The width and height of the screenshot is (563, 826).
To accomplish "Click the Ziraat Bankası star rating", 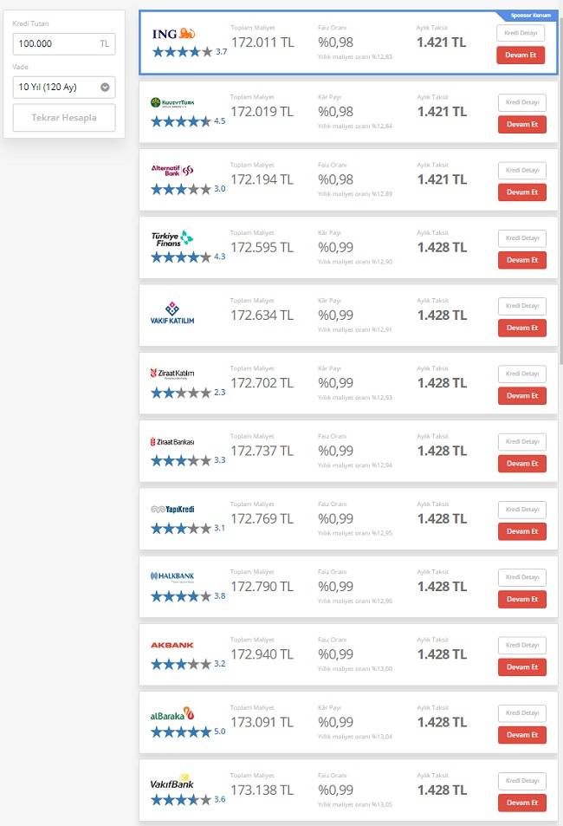I will 180,460.
